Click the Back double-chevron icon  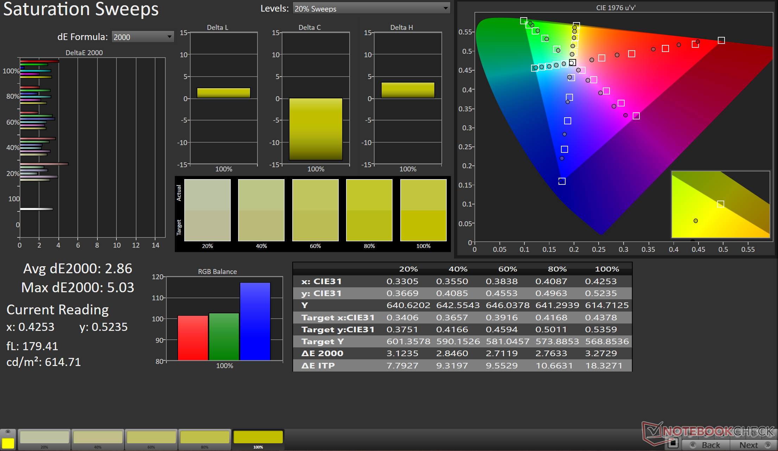(x=693, y=445)
